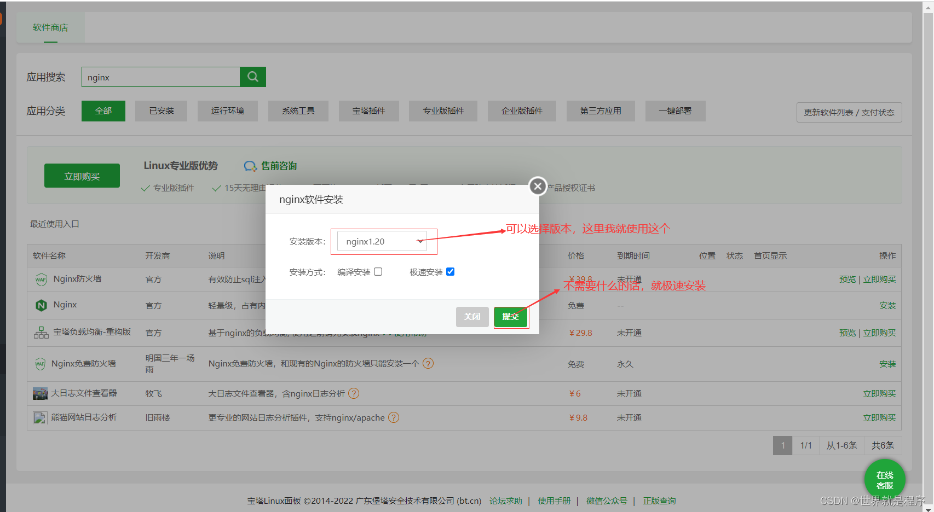Select the 宝塔插件 category filter
The image size is (934, 512).
(369, 110)
